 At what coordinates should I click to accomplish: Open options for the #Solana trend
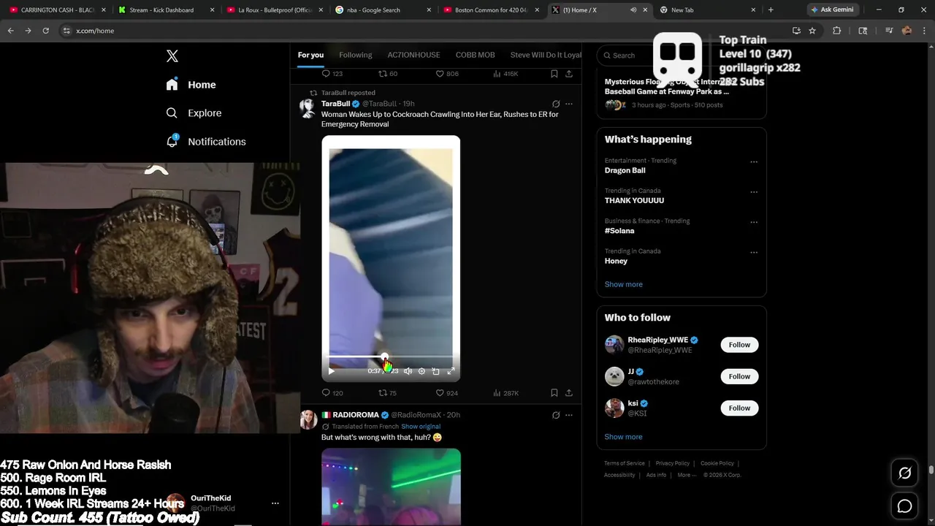click(x=754, y=222)
